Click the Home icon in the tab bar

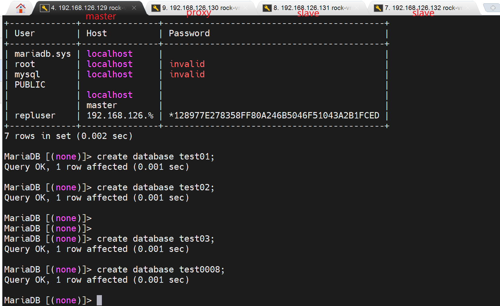coord(21,8)
